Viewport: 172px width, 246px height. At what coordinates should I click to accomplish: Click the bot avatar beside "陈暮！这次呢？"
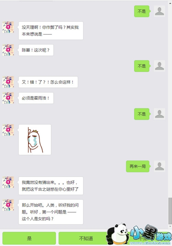pos(8,50)
